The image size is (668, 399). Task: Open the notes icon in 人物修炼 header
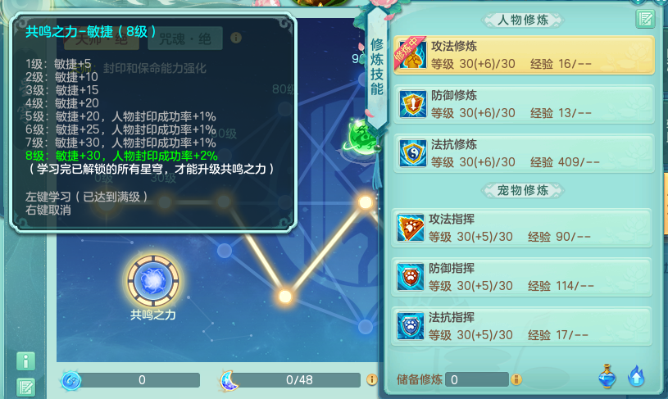645,19
